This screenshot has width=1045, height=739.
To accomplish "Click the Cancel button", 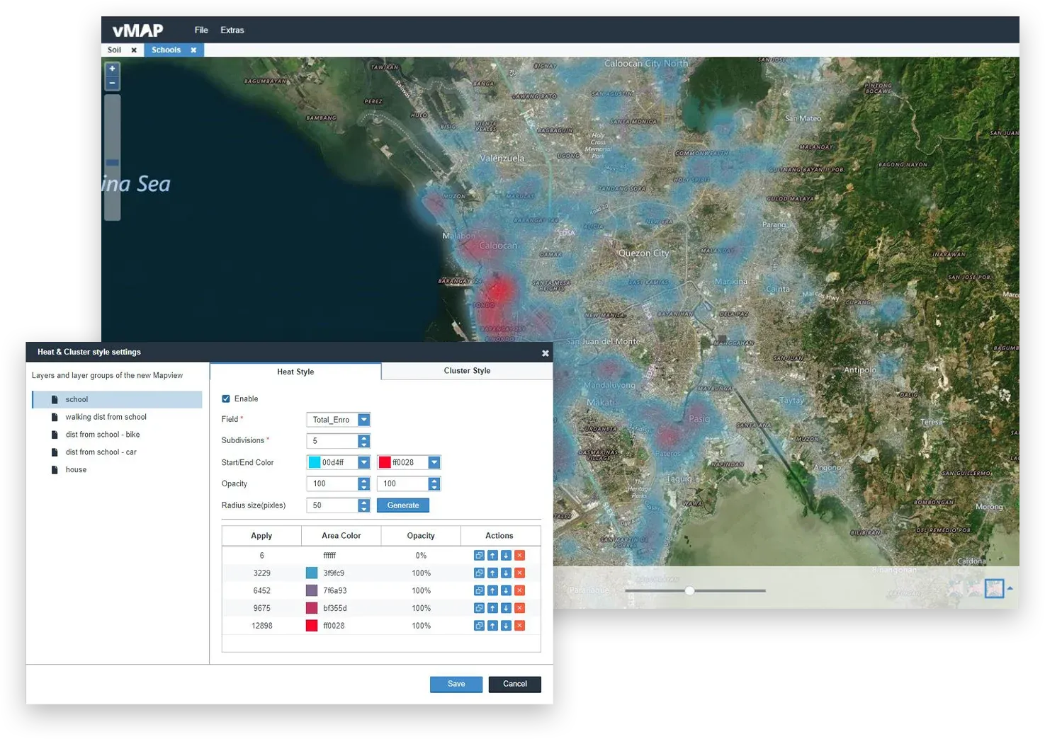I will [515, 684].
